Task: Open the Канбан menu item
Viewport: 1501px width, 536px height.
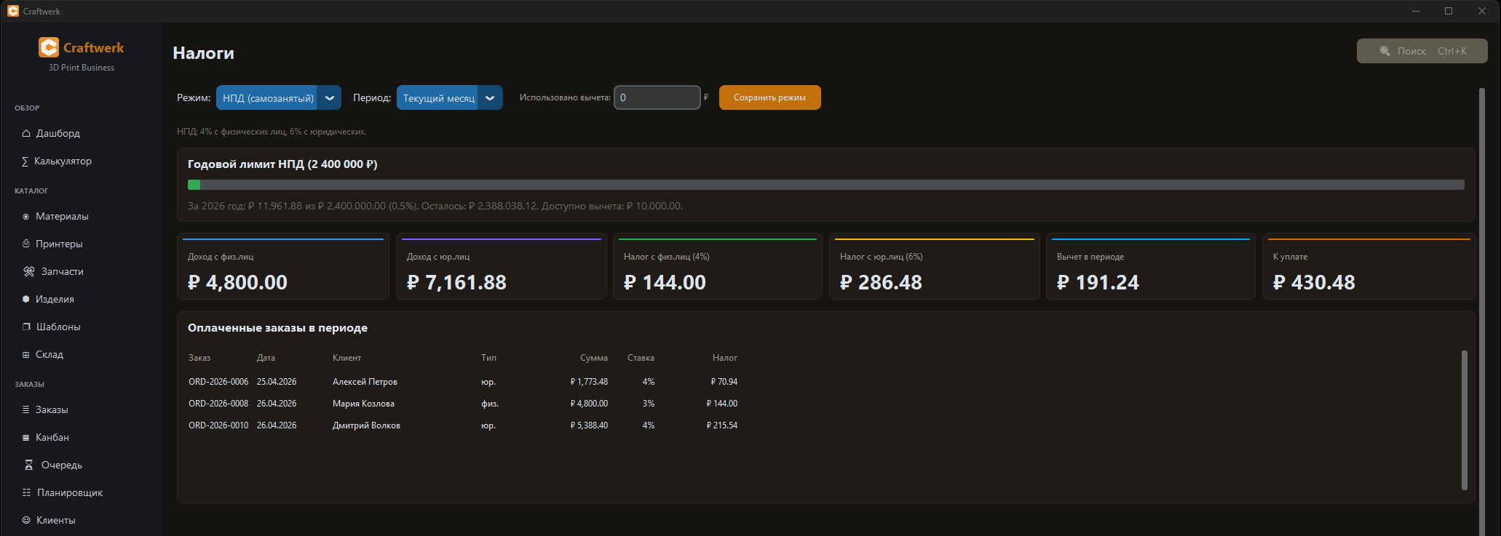Action: click(52, 438)
